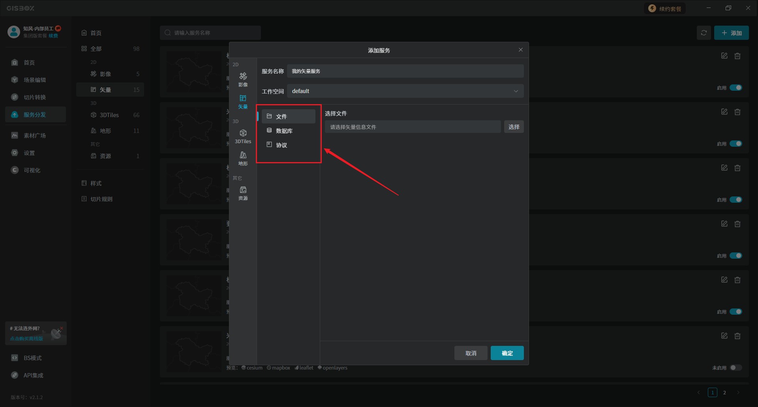The height and width of the screenshot is (407, 758).
Task: Choose the 资源 resource icon in dialog
Action: [x=243, y=193]
